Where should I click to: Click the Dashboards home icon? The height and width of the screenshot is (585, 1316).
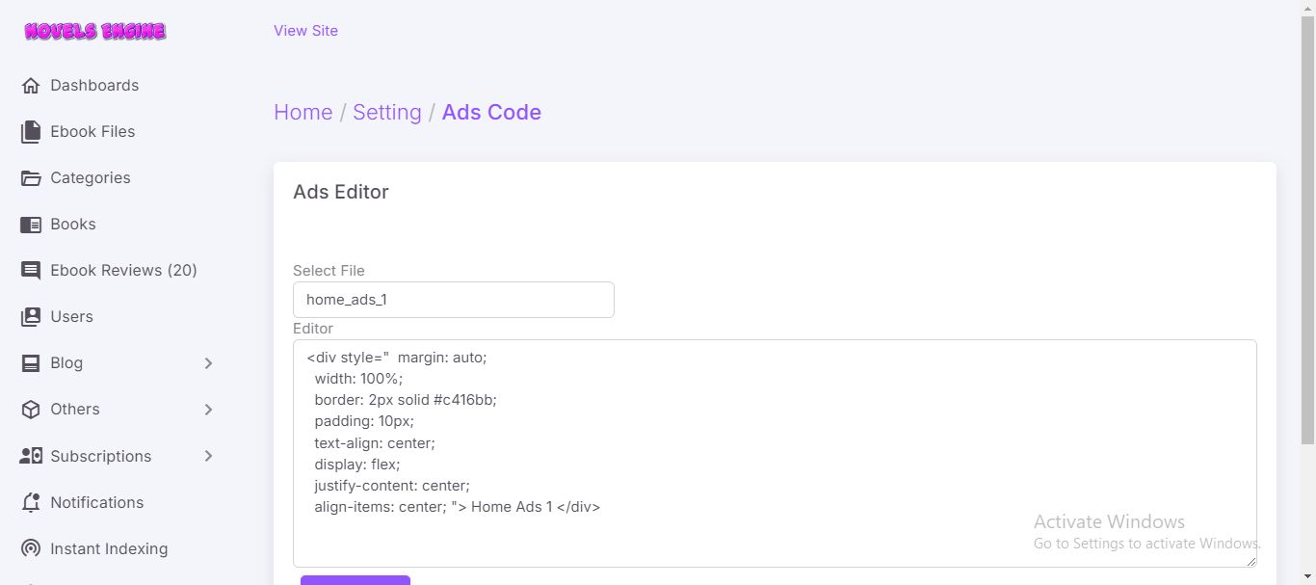[x=31, y=86]
